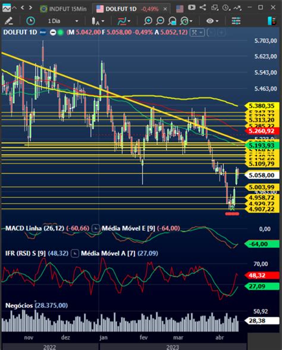Screen dimensions: 282x350
Task: Click the IFR (RSI) S [9] indicator label
Action: pos(26,254)
